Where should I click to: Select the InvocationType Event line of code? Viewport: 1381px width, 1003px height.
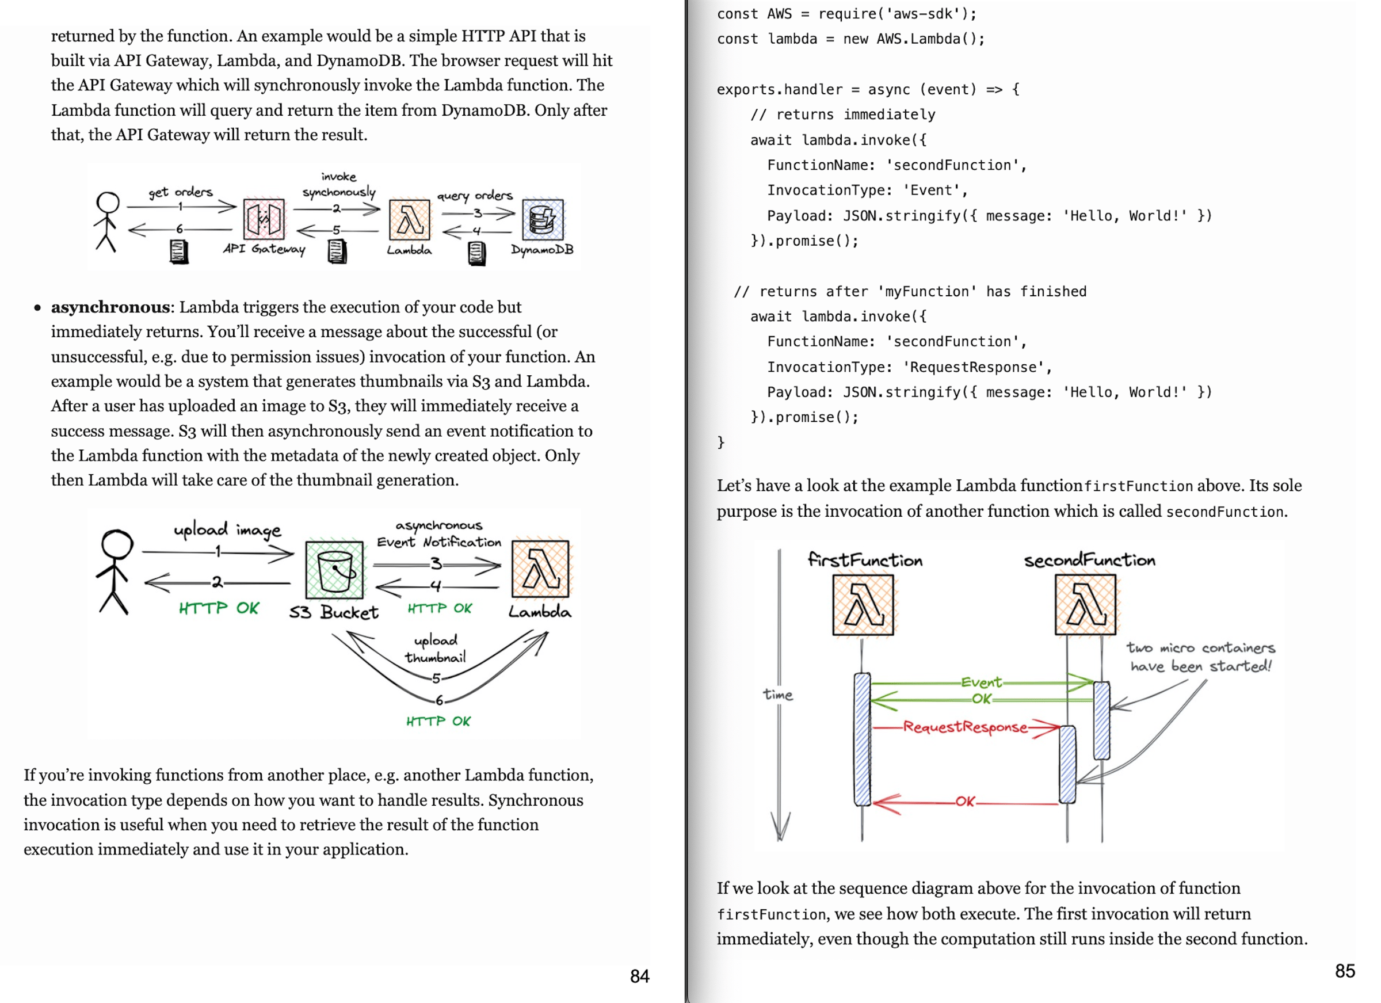pos(867,190)
